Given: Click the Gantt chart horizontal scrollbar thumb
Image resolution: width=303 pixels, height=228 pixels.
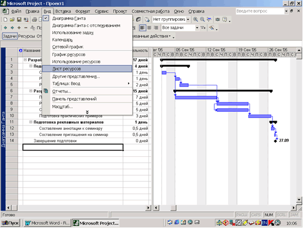Looking at the screenshot, I should [173, 208].
